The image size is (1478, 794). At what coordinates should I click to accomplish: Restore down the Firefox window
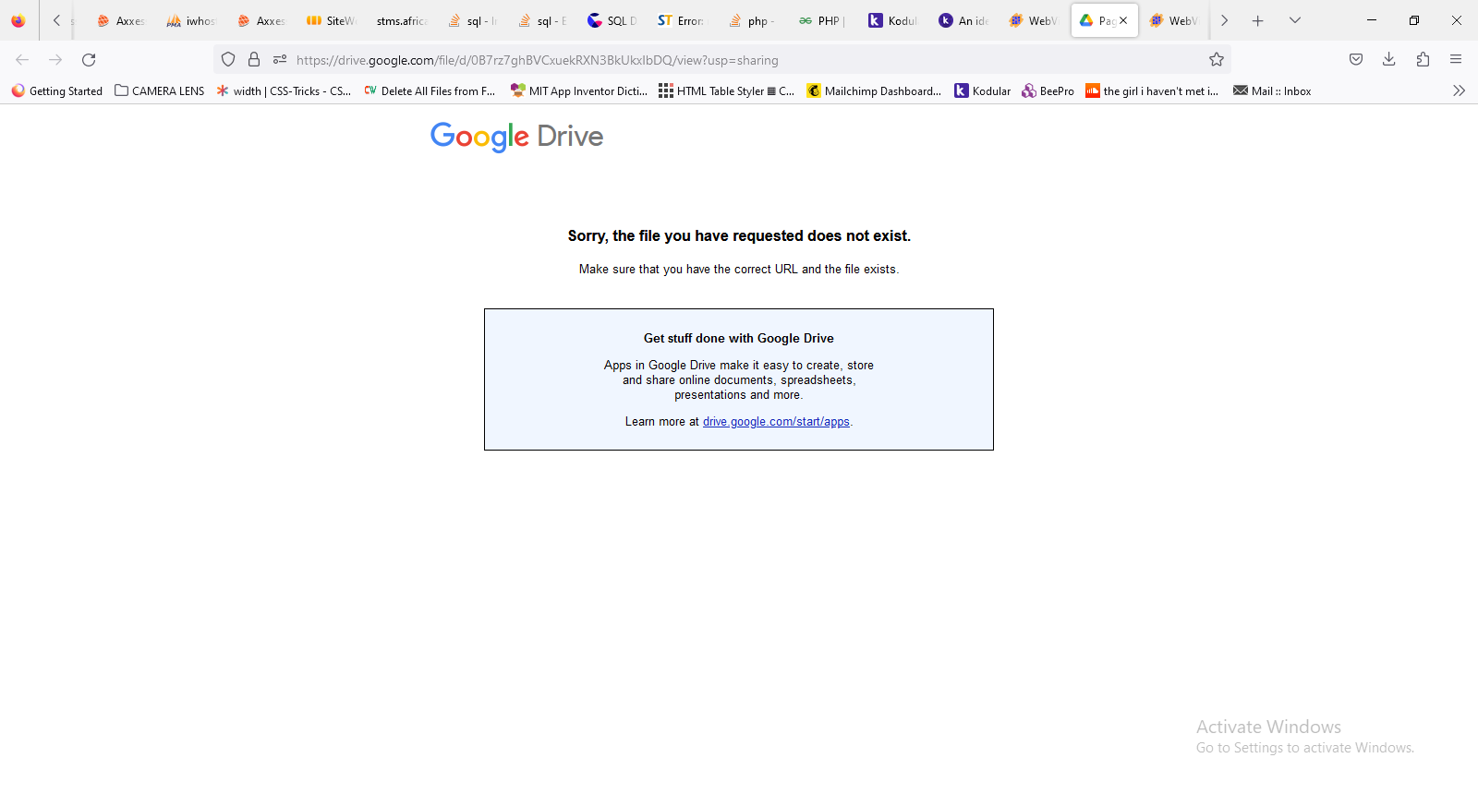click(1414, 20)
